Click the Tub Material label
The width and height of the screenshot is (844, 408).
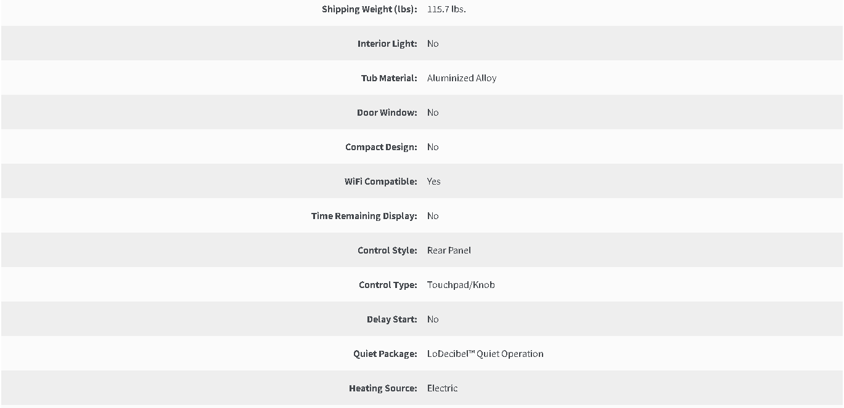coord(389,78)
